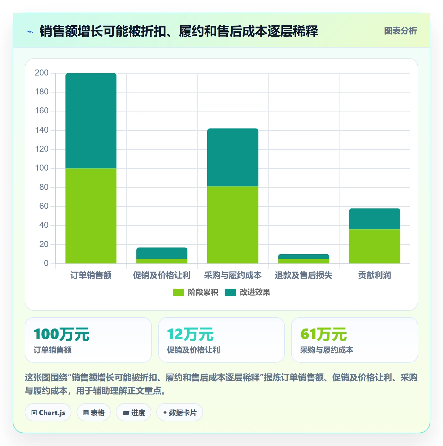
Task: Click the teal segment of 贡献利润 bar
Action: (x=374, y=219)
